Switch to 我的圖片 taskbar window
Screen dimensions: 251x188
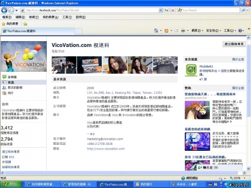point(151,184)
